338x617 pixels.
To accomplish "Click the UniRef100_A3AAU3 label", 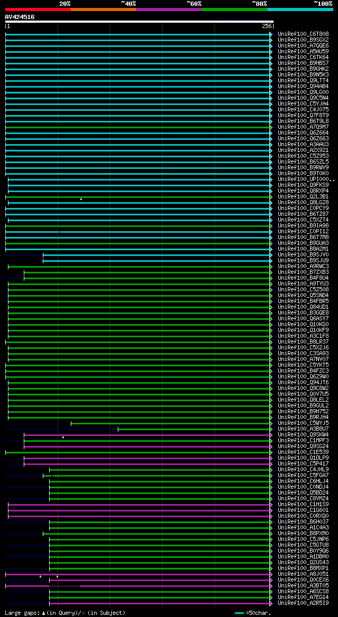I will pyautogui.click(x=303, y=145).
